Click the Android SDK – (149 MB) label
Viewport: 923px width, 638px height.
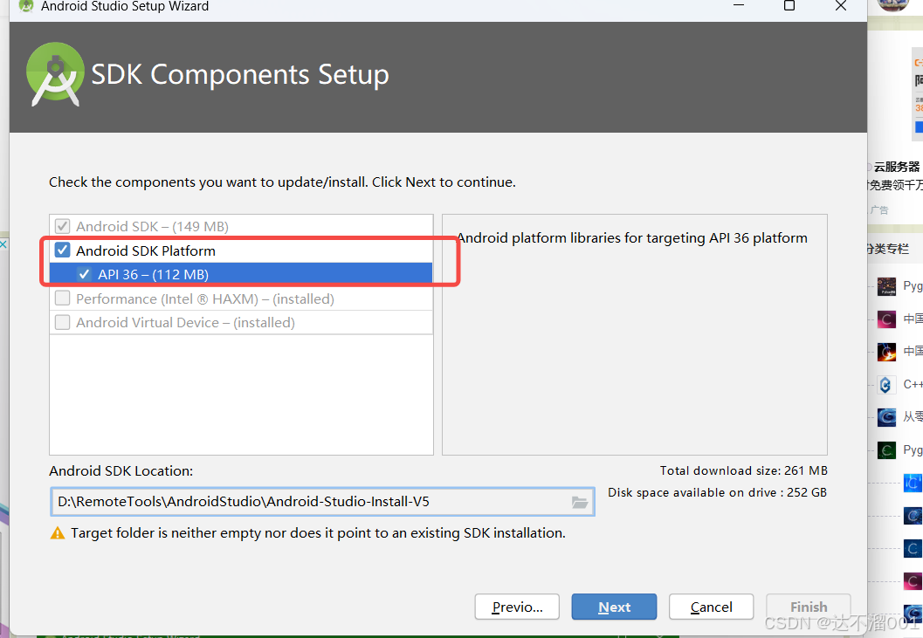[x=152, y=227]
